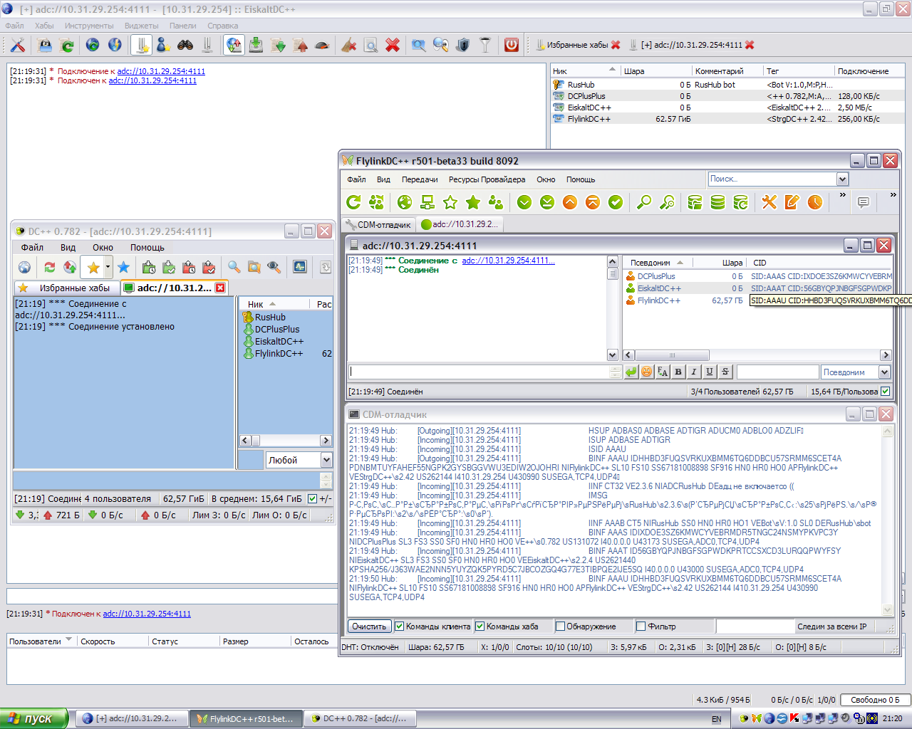Open 'Пользователи' column sort arrow in transfers panel
912x729 pixels.
pyautogui.click(x=69, y=640)
